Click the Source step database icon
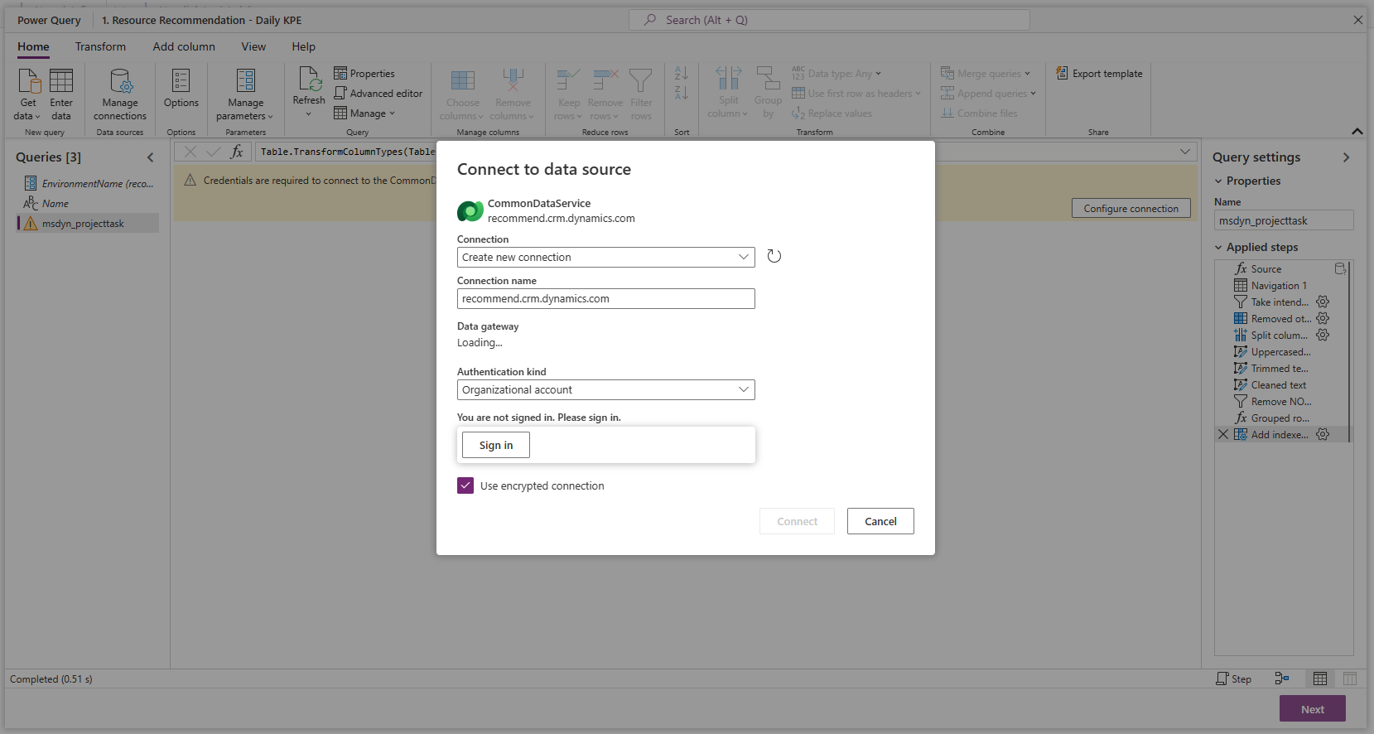The height and width of the screenshot is (734, 1374). click(1340, 268)
